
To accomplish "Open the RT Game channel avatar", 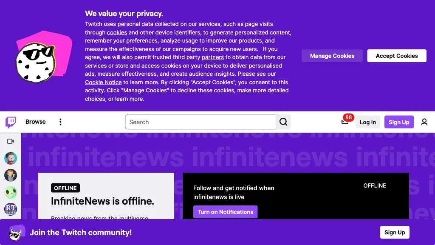I will point(11,209).
